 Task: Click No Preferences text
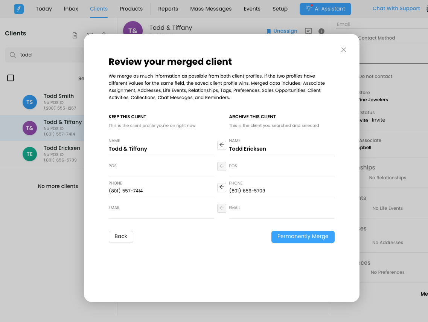(387, 272)
